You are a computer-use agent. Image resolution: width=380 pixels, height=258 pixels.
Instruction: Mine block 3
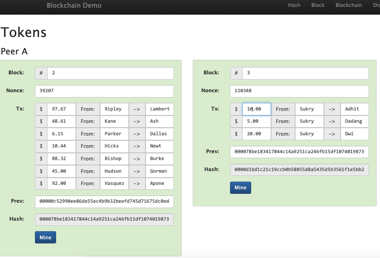(241, 187)
